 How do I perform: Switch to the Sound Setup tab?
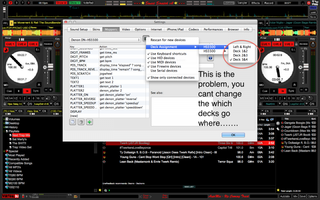[79, 29]
